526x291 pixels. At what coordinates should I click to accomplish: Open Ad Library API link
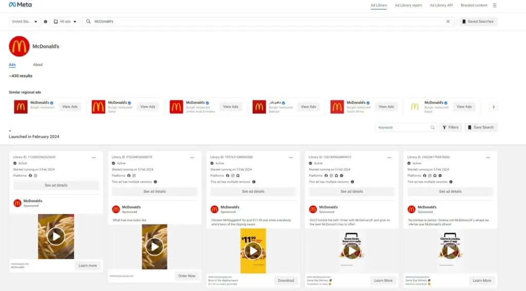[441, 5]
